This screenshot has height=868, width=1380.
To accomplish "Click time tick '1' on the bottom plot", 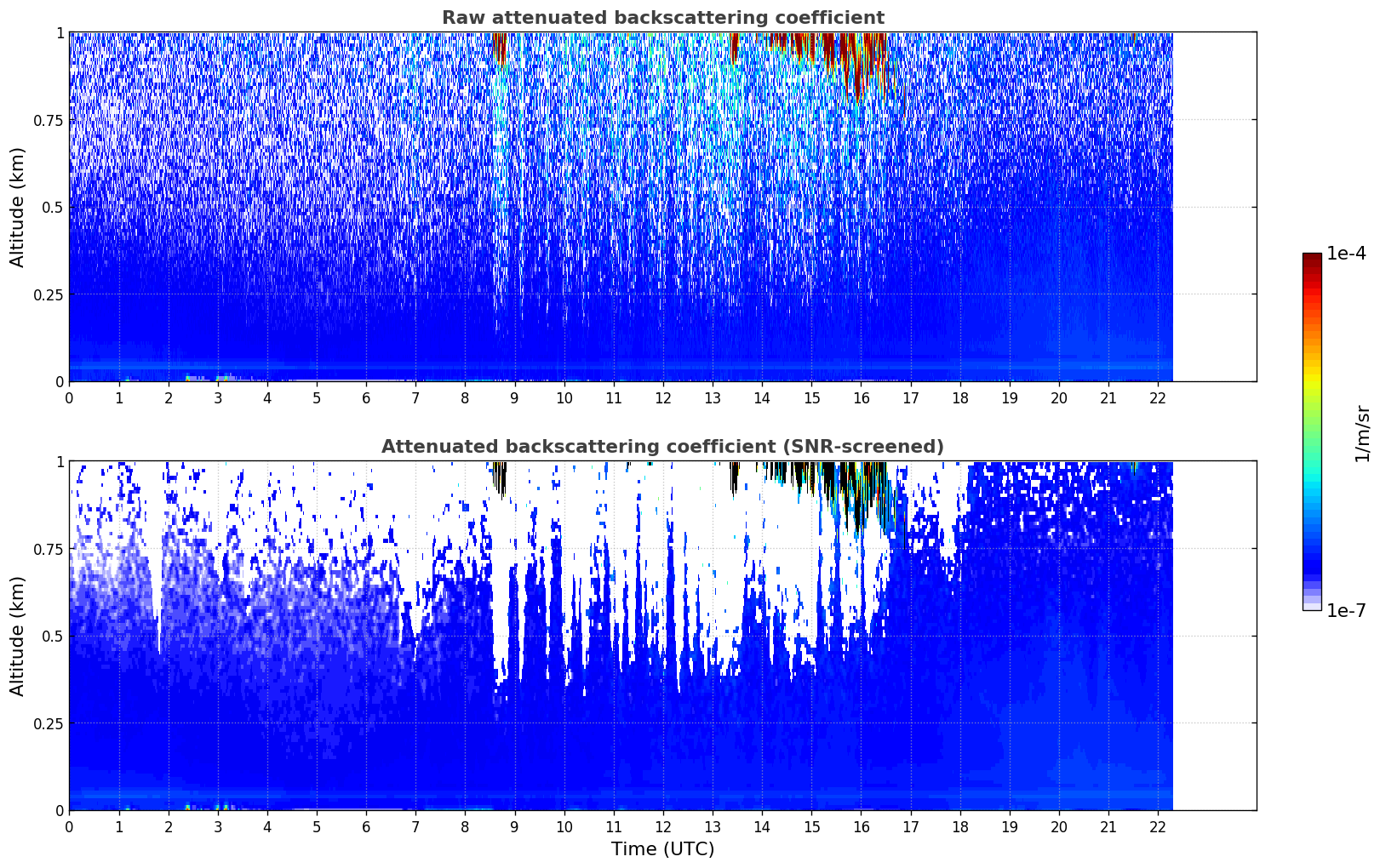I will click(x=118, y=826).
